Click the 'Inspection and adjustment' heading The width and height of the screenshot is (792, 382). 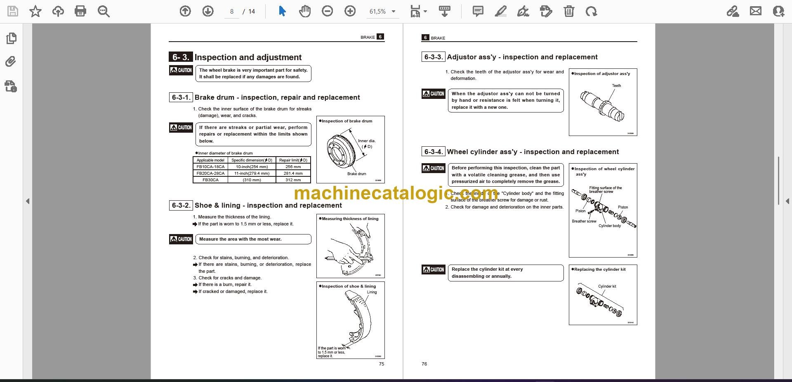pyautogui.click(x=248, y=57)
